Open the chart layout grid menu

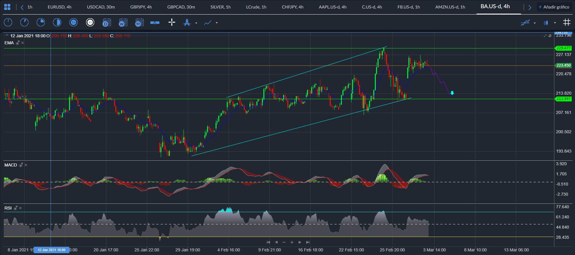click(x=7, y=7)
